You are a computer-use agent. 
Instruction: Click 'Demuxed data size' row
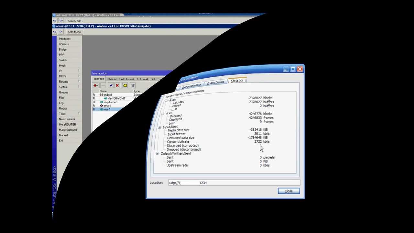click(x=217, y=138)
